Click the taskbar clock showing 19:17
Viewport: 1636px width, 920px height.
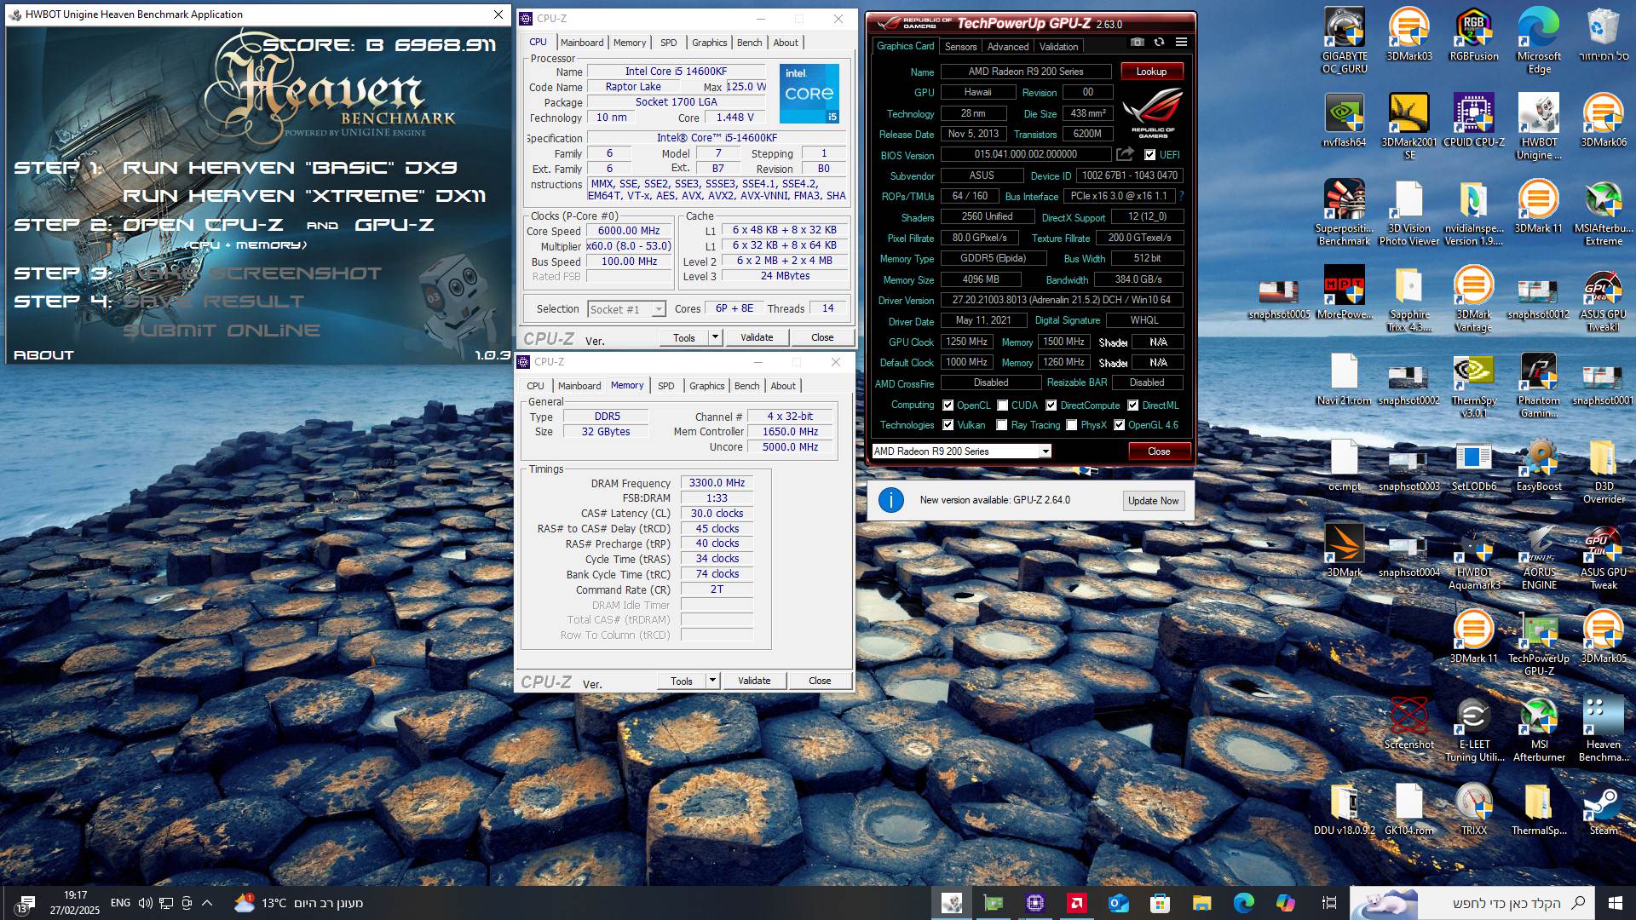[75, 903]
